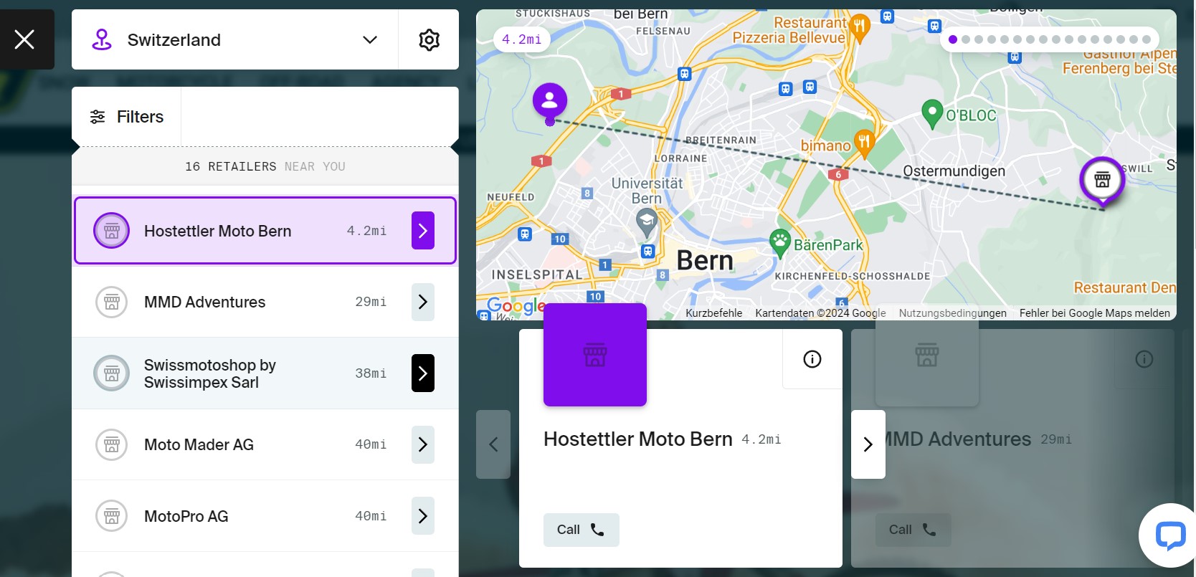Open the live chat widget
This screenshot has width=1196, height=577.
click(1169, 535)
